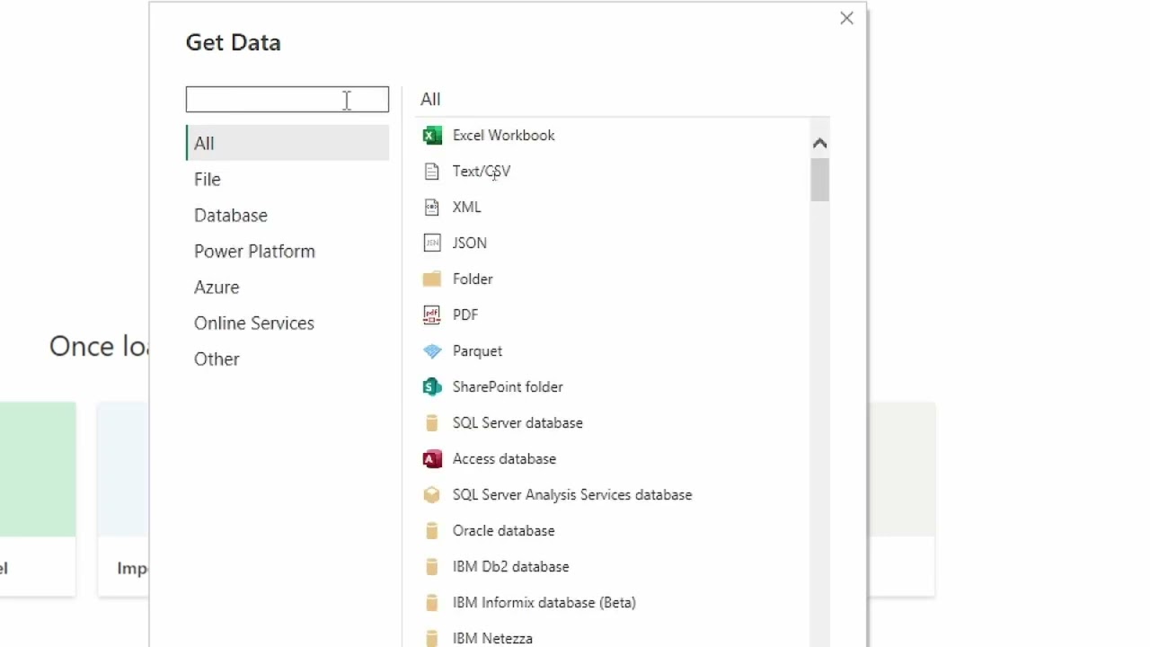The image size is (1150, 647).
Task: Choose Access database label
Action: coord(504,459)
